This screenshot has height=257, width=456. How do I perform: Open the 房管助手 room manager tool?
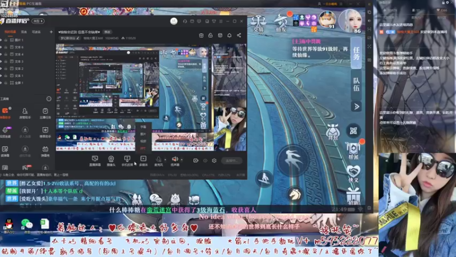25,113
